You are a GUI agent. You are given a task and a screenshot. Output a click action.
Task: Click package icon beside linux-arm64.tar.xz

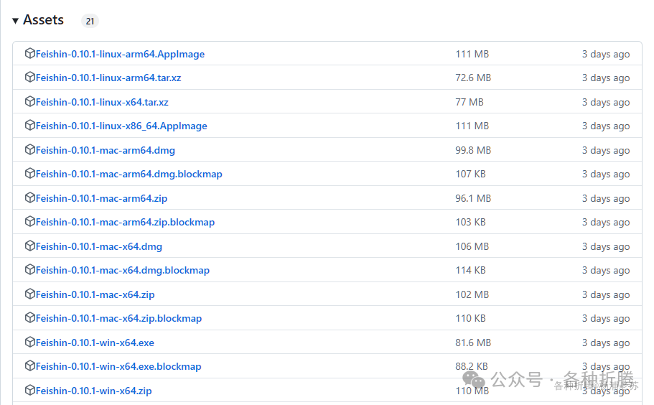point(30,77)
